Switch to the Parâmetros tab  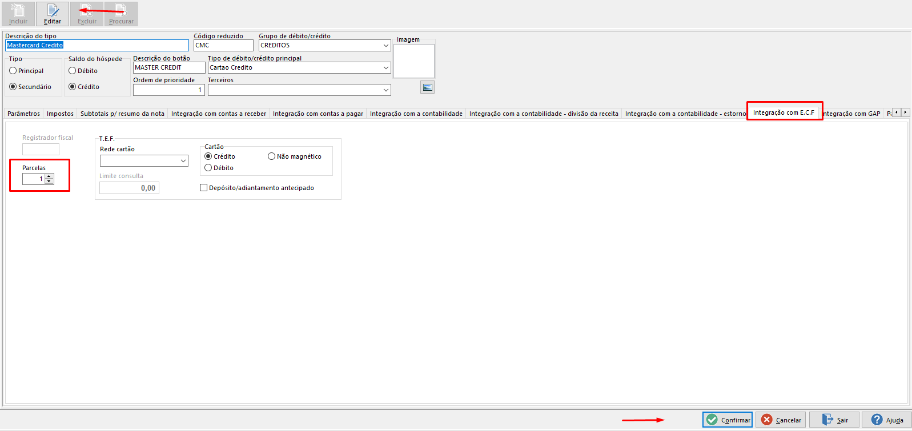point(24,114)
